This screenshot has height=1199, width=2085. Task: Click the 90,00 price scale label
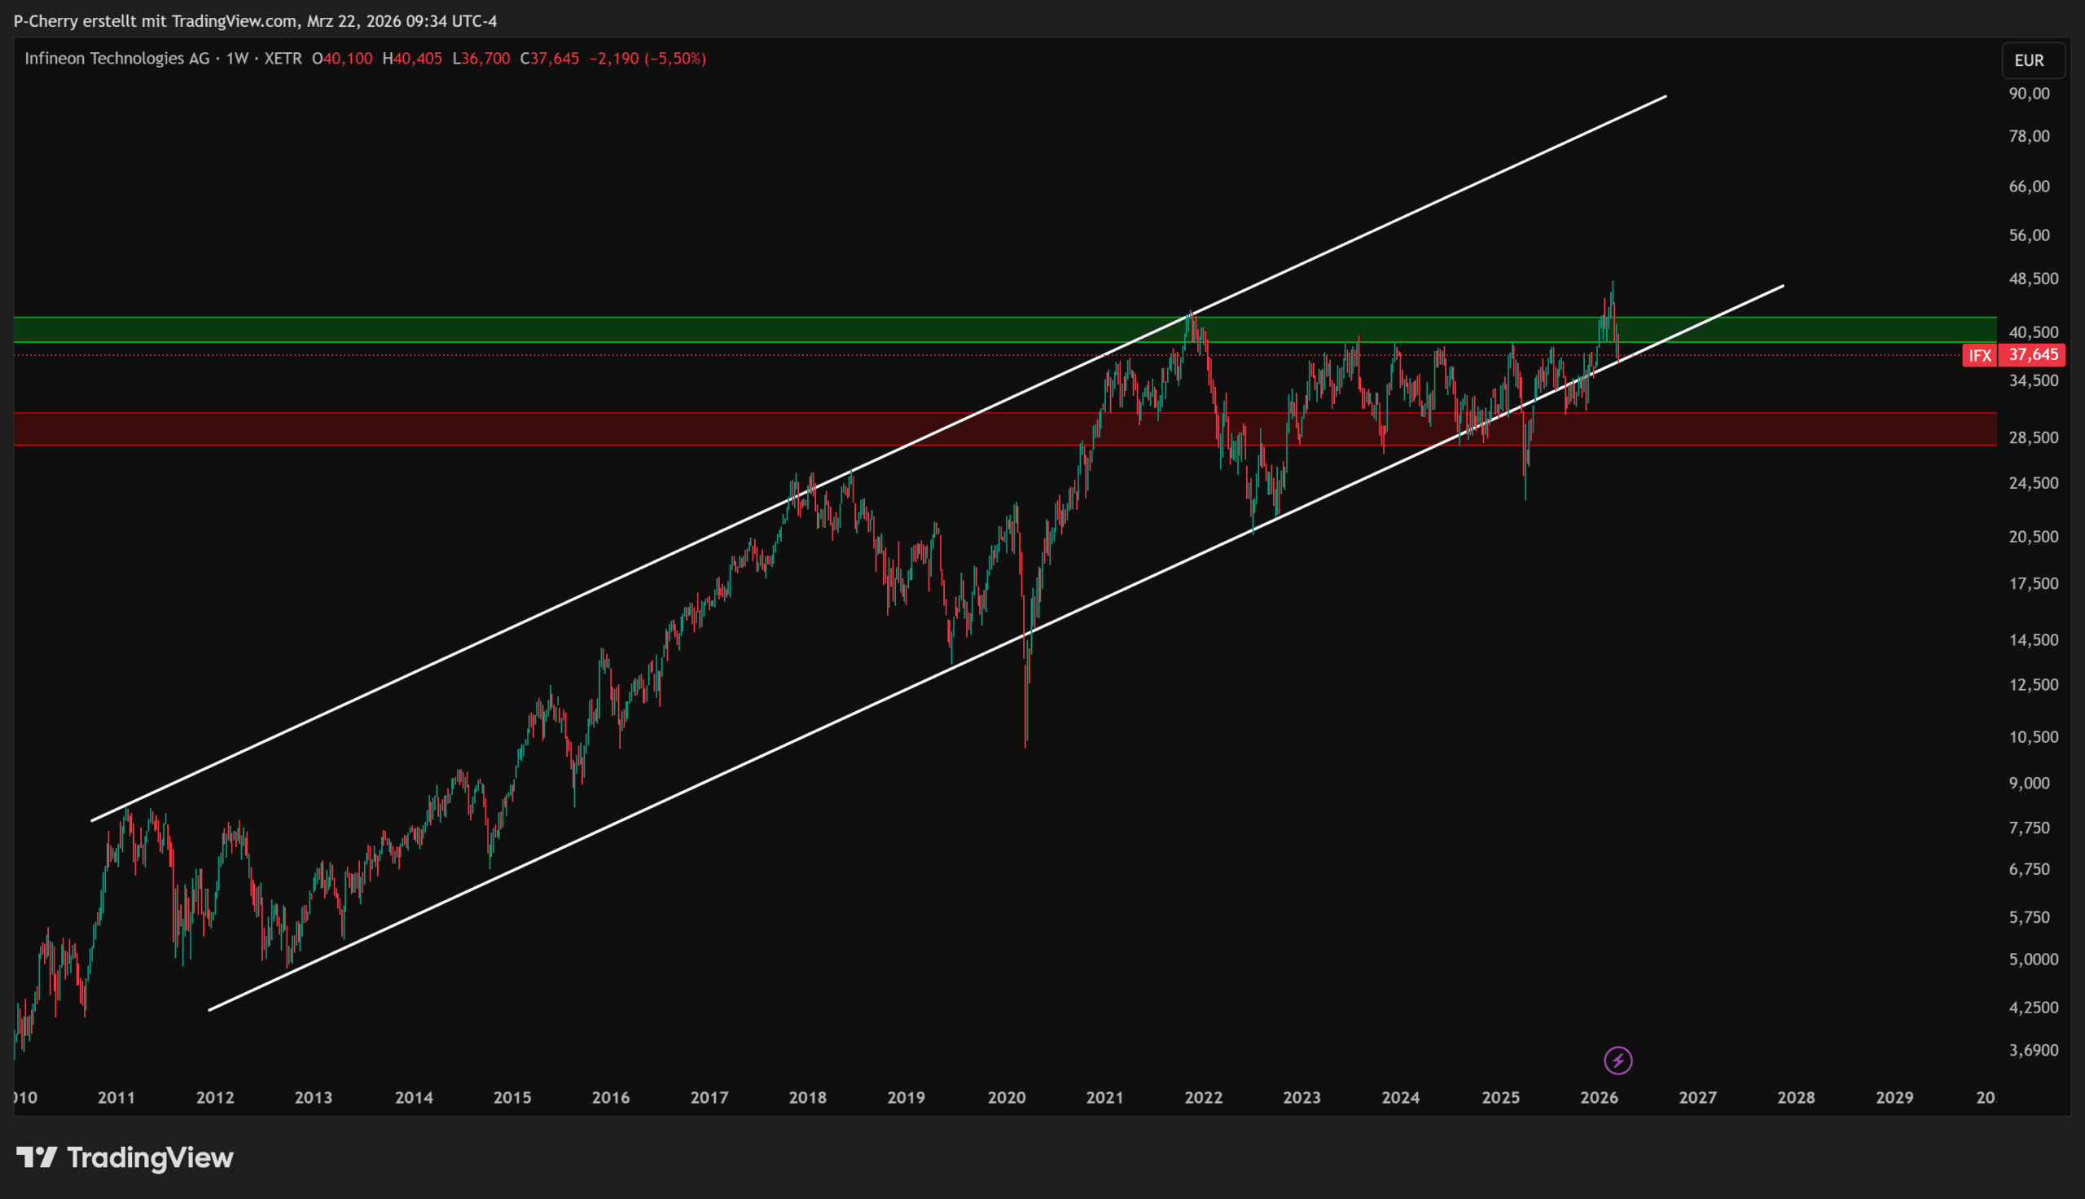click(2029, 93)
